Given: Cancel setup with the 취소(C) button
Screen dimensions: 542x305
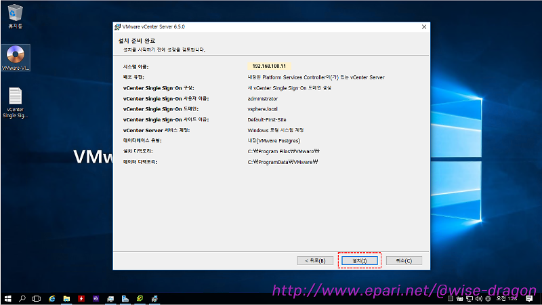Looking at the screenshot, I should (x=404, y=261).
